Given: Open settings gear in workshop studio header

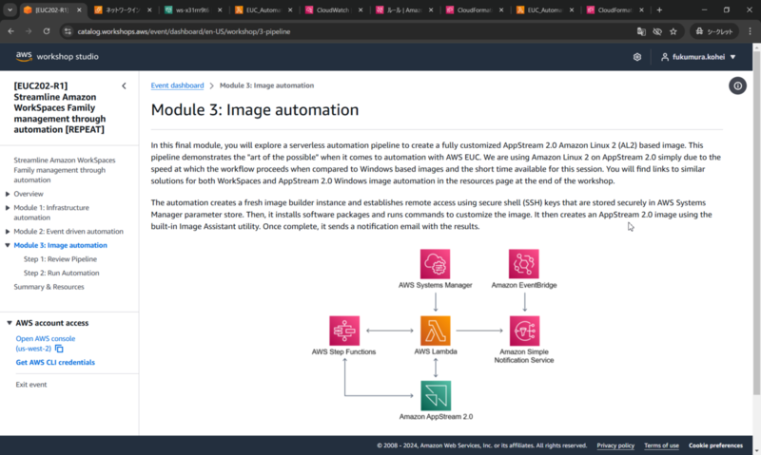Looking at the screenshot, I should click(x=637, y=57).
